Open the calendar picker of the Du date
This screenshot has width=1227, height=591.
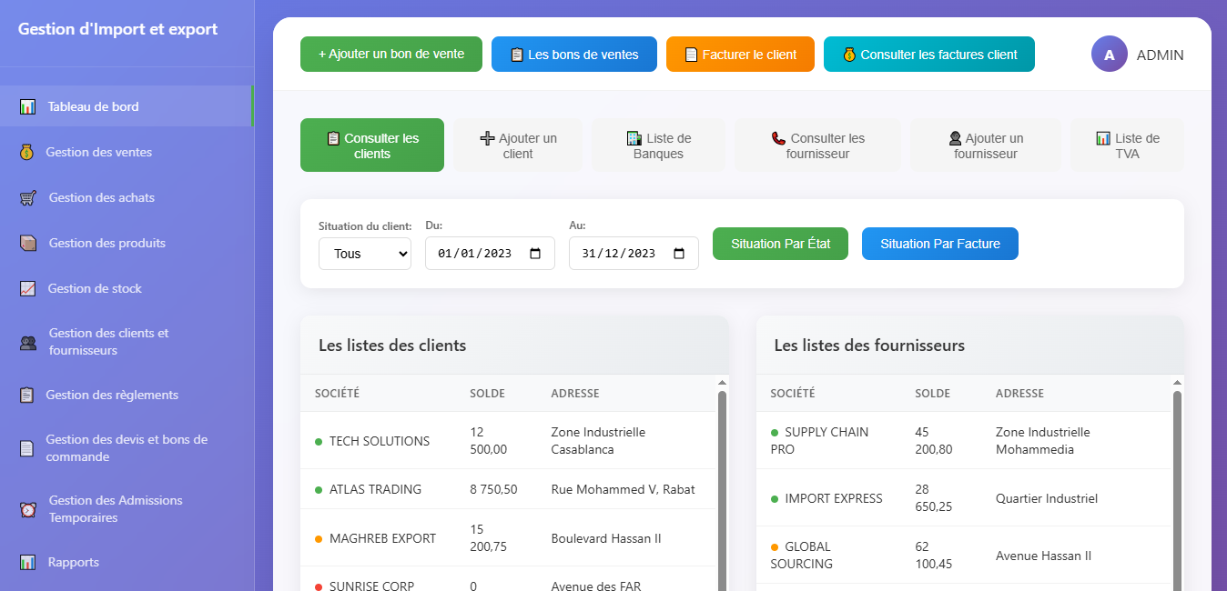pyautogui.click(x=535, y=254)
